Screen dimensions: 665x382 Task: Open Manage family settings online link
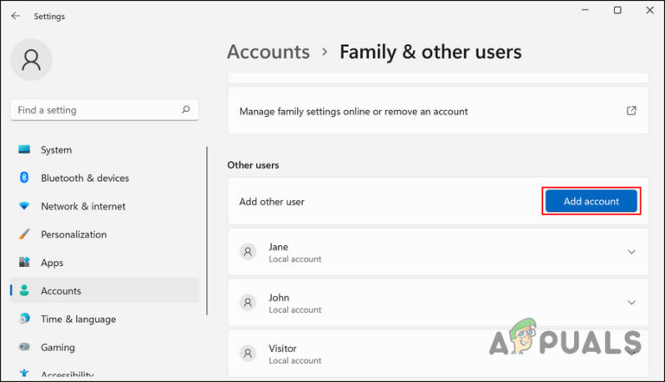438,111
